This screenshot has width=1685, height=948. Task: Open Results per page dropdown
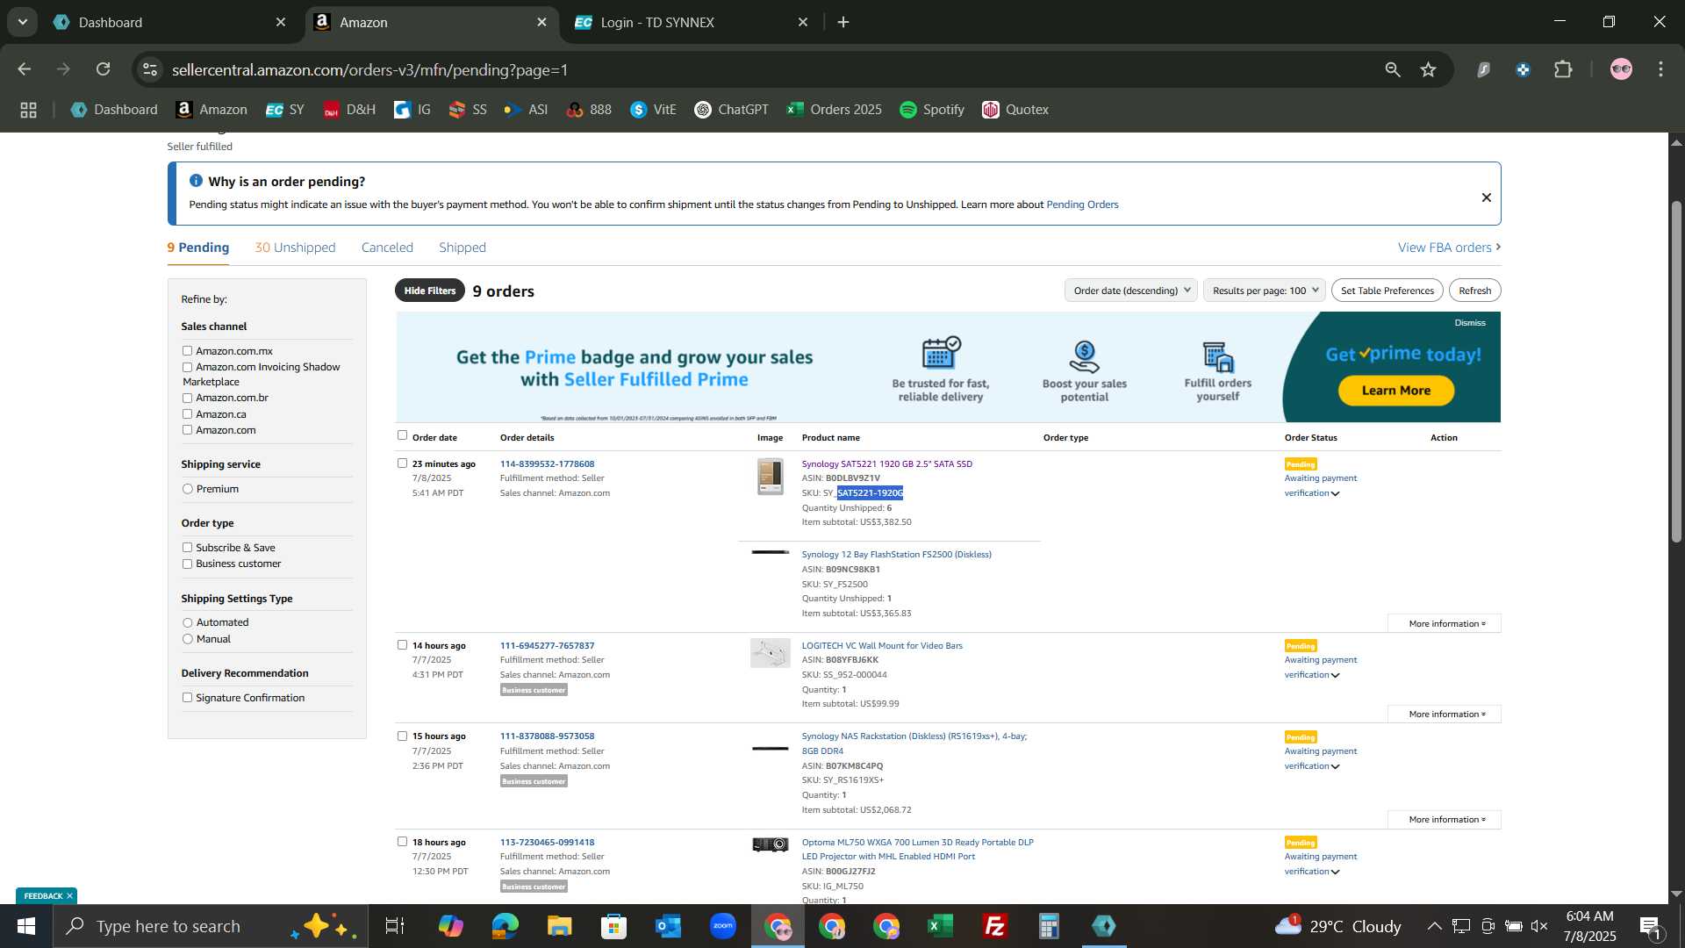coord(1264,291)
